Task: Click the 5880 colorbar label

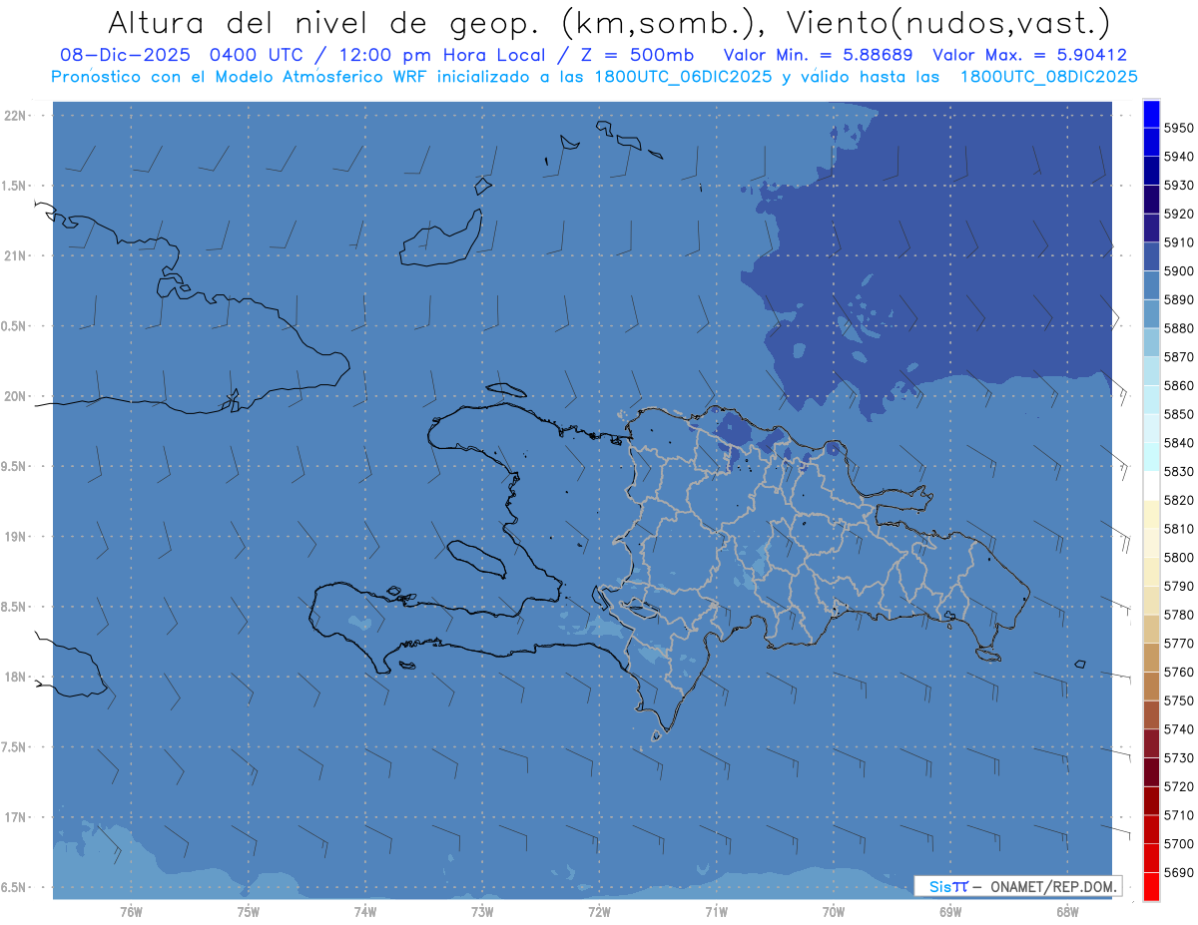Action: click(x=1178, y=328)
